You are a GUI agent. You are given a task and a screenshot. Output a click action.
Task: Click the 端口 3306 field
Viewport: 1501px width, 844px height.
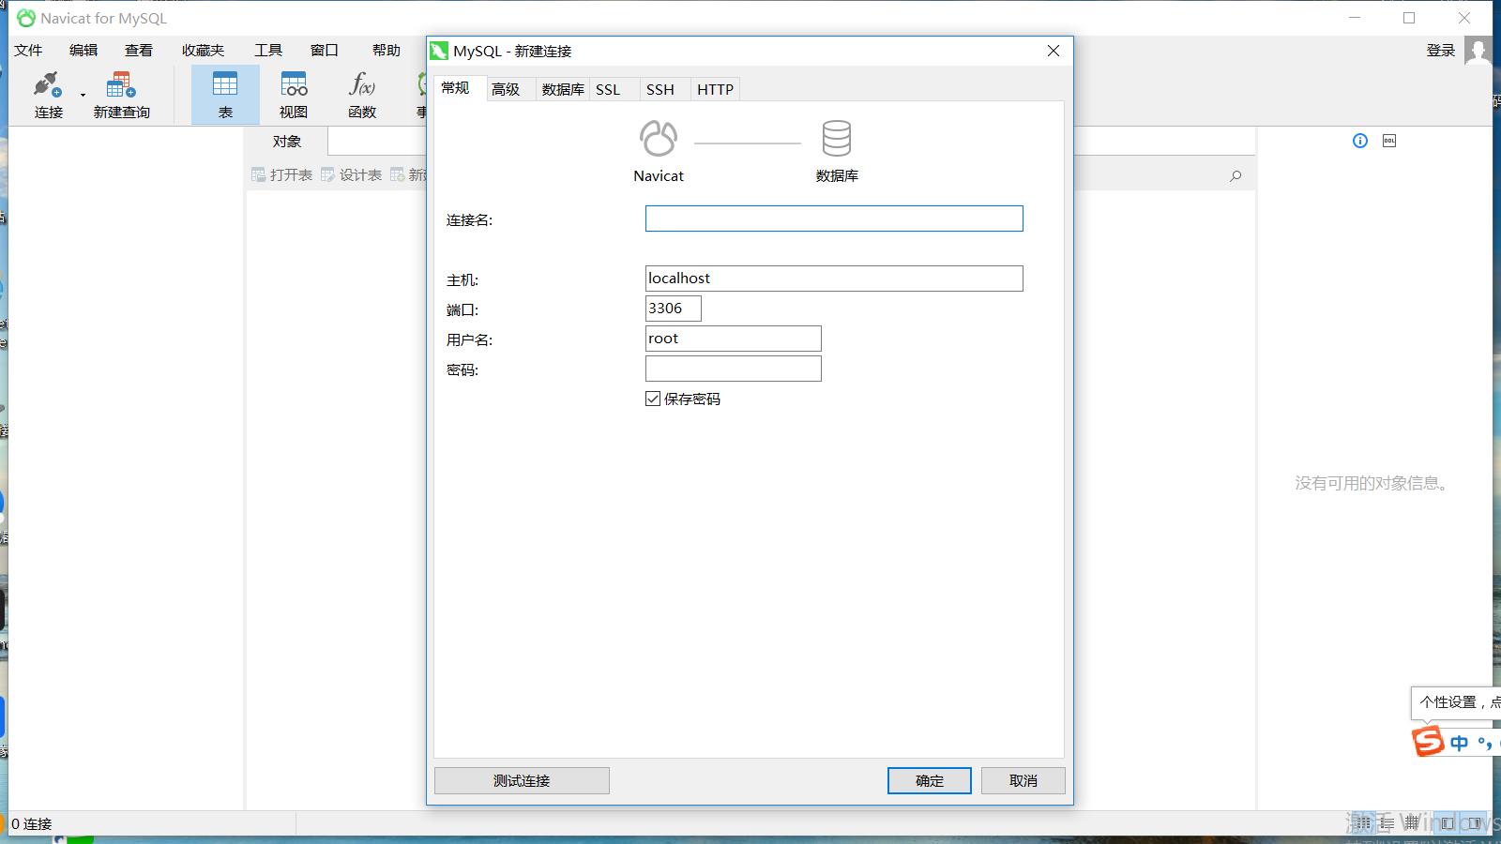[674, 309]
